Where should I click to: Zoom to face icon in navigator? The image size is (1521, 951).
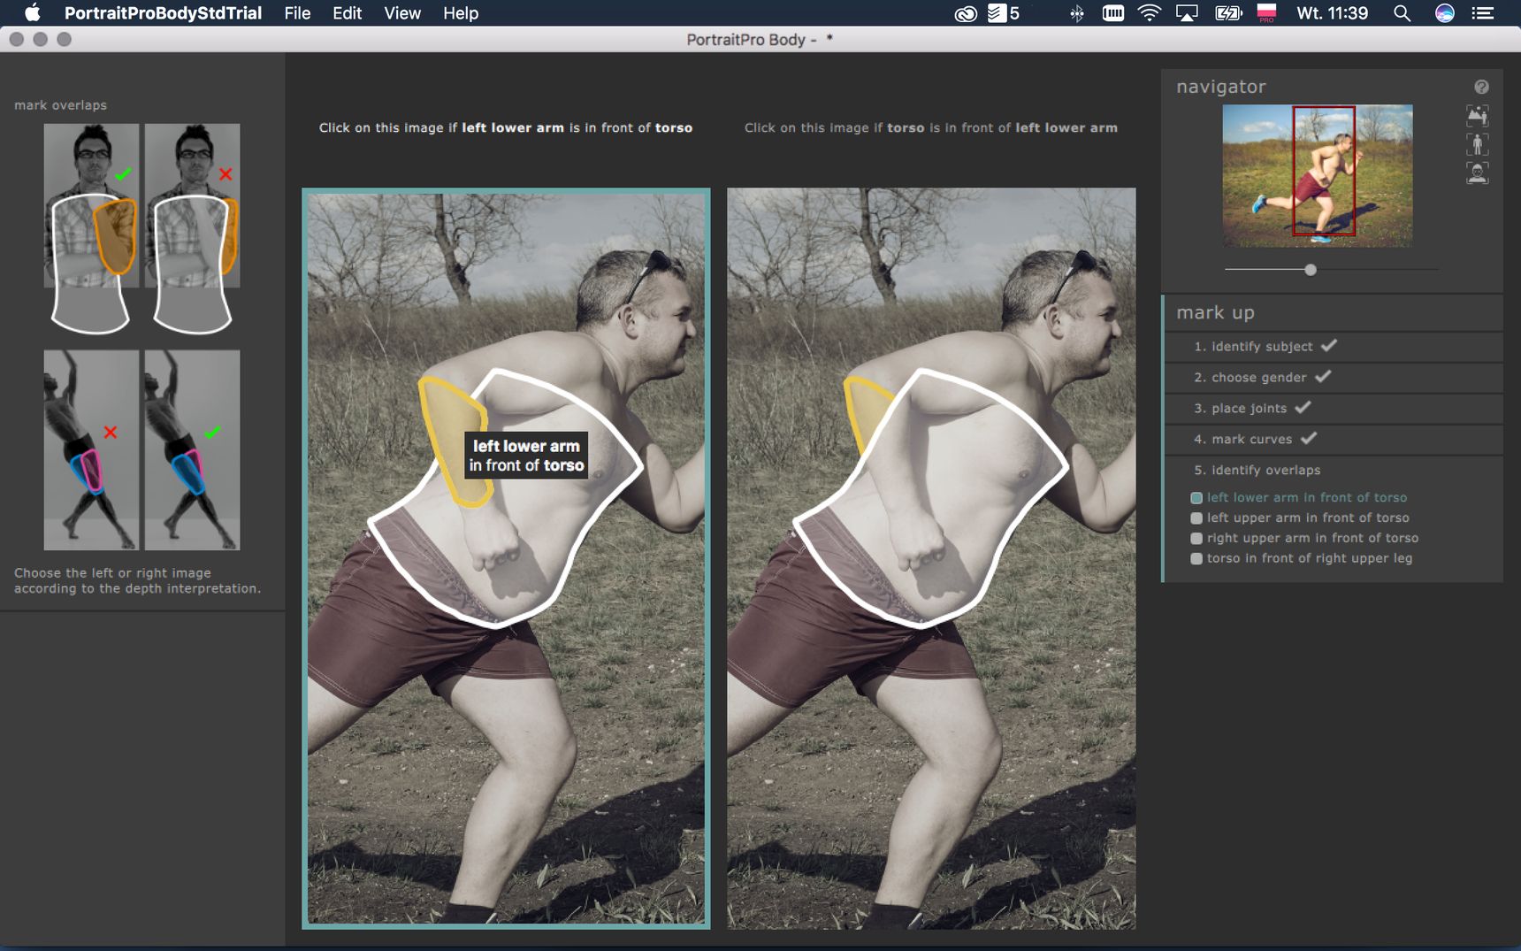(1478, 173)
